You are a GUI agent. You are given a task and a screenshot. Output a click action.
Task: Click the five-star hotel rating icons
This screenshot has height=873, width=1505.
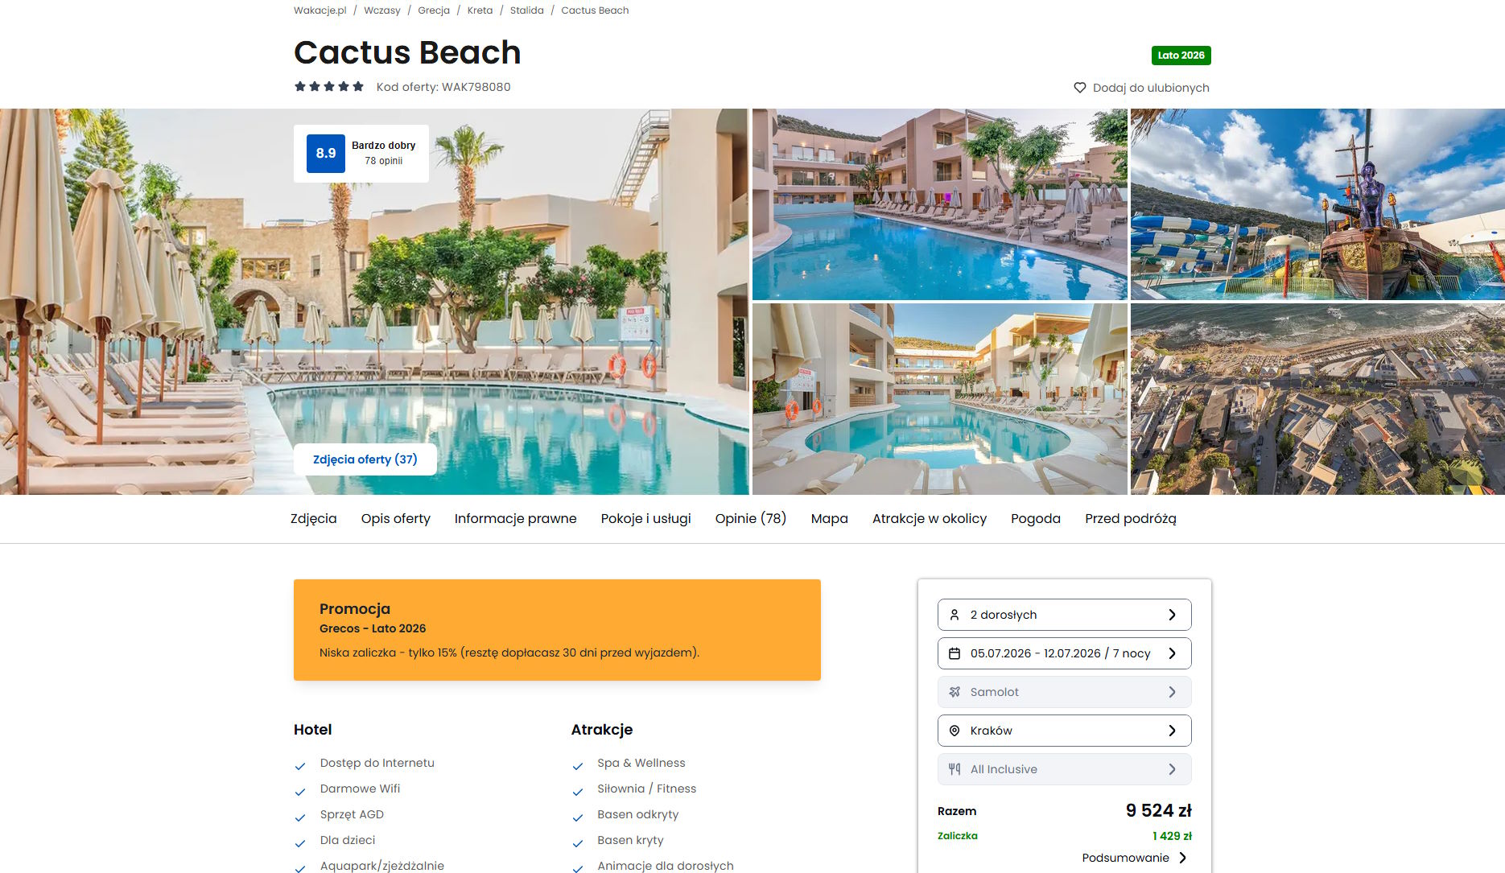click(x=329, y=87)
